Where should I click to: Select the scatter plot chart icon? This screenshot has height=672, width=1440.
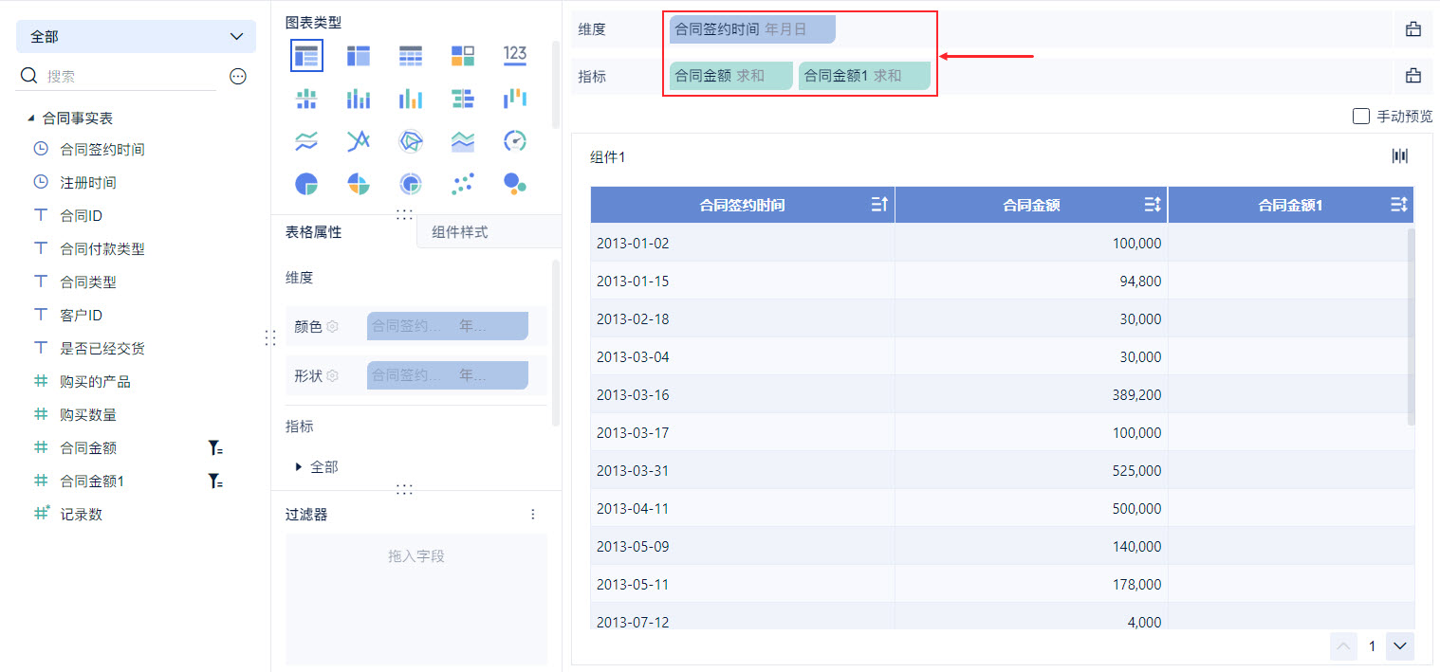tap(463, 184)
